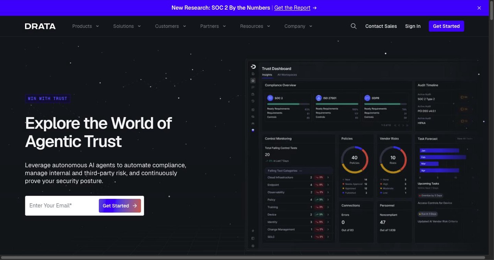The width and height of the screenshot is (494, 260).
Task: Click the Contact Sales link
Action: click(381, 26)
